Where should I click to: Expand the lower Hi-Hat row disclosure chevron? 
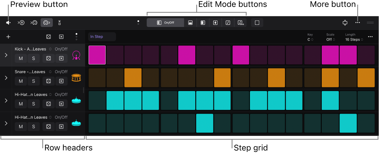point(6,123)
